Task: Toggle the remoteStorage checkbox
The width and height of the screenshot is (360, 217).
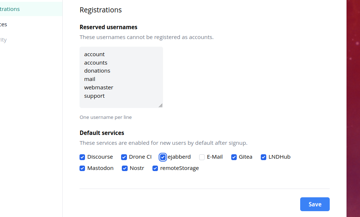Action: [x=155, y=168]
